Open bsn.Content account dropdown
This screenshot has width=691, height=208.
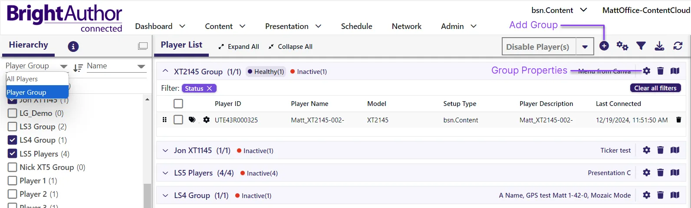click(x=559, y=10)
